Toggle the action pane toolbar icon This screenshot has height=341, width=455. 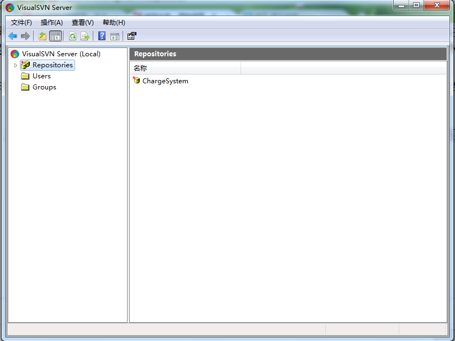point(115,36)
